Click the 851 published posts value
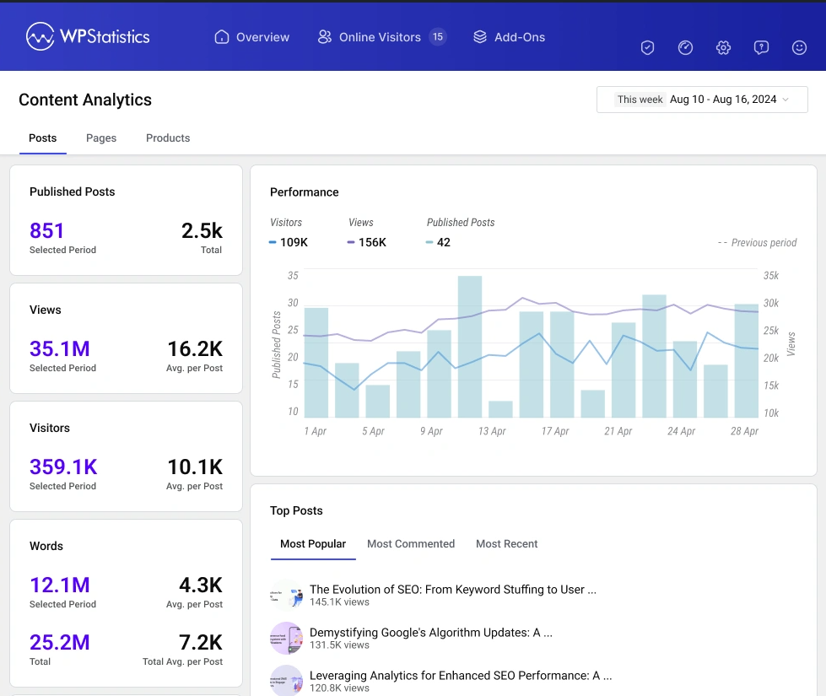Image resolution: width=826 pixels, height=696 pixels. 47,231
